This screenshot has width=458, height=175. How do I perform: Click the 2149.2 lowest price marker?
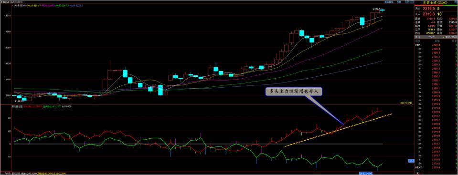19,101
